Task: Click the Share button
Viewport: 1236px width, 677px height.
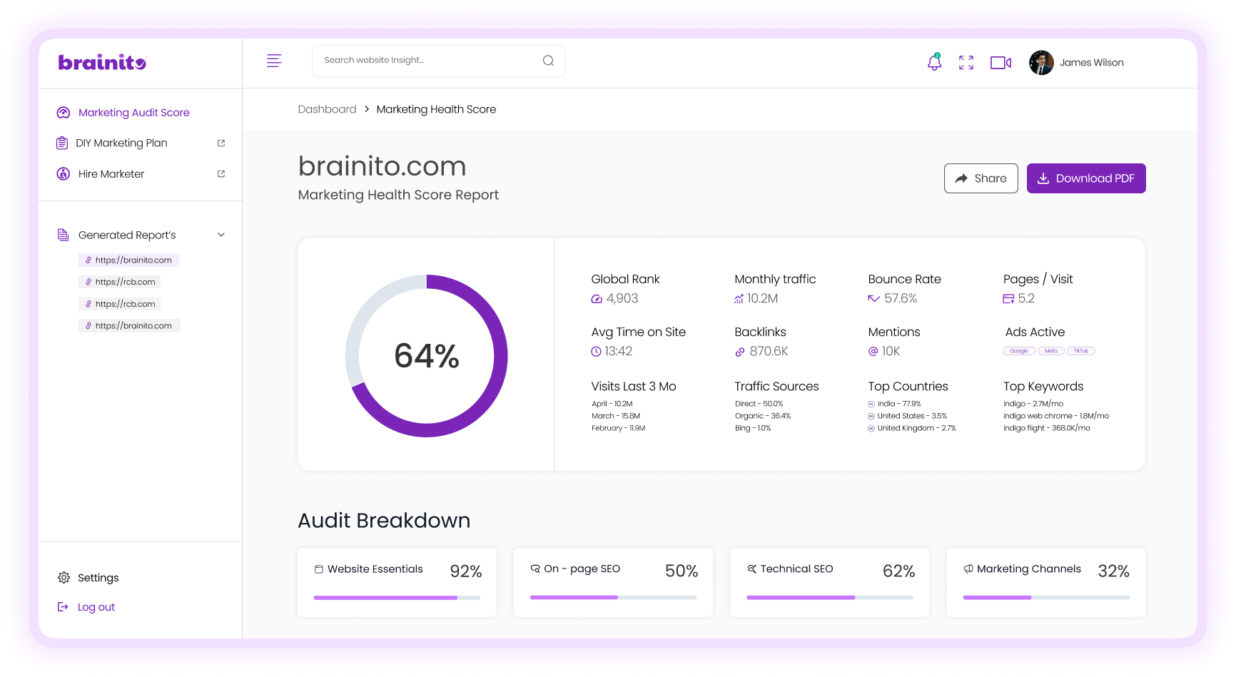Action: click(x=981, y=178)
